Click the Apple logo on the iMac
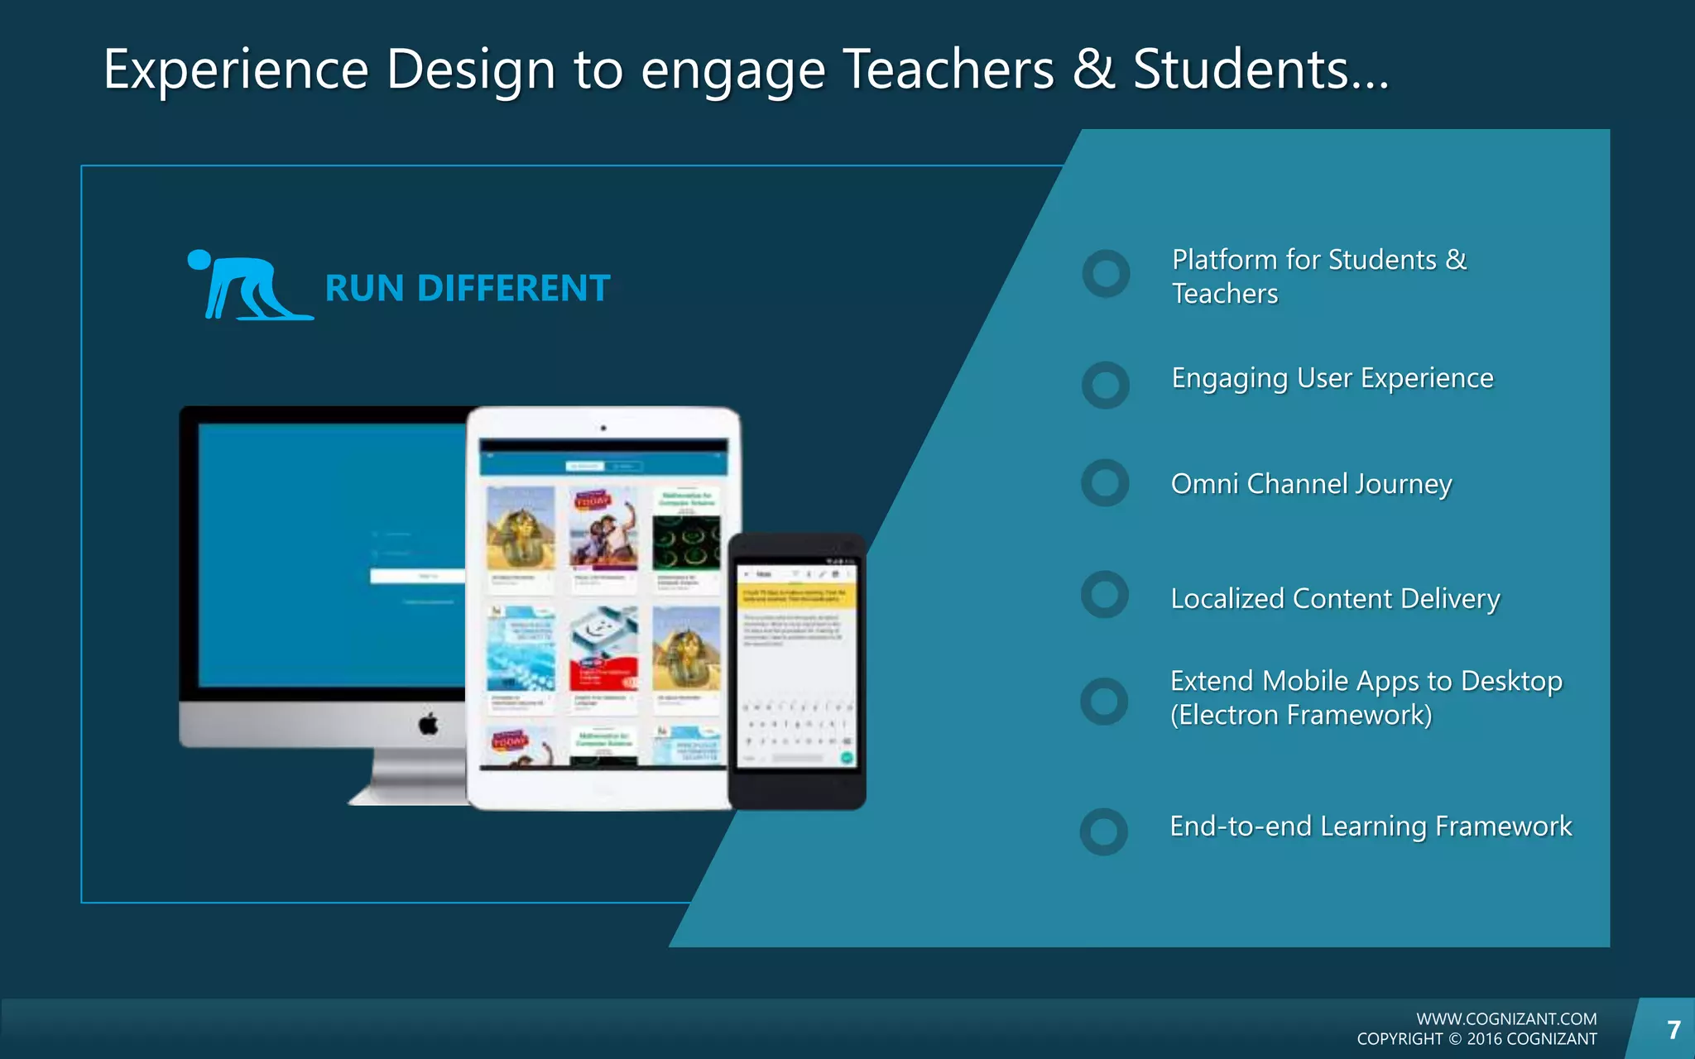The width and height of the screenshot is (1695, 1059). click(429, 724)
